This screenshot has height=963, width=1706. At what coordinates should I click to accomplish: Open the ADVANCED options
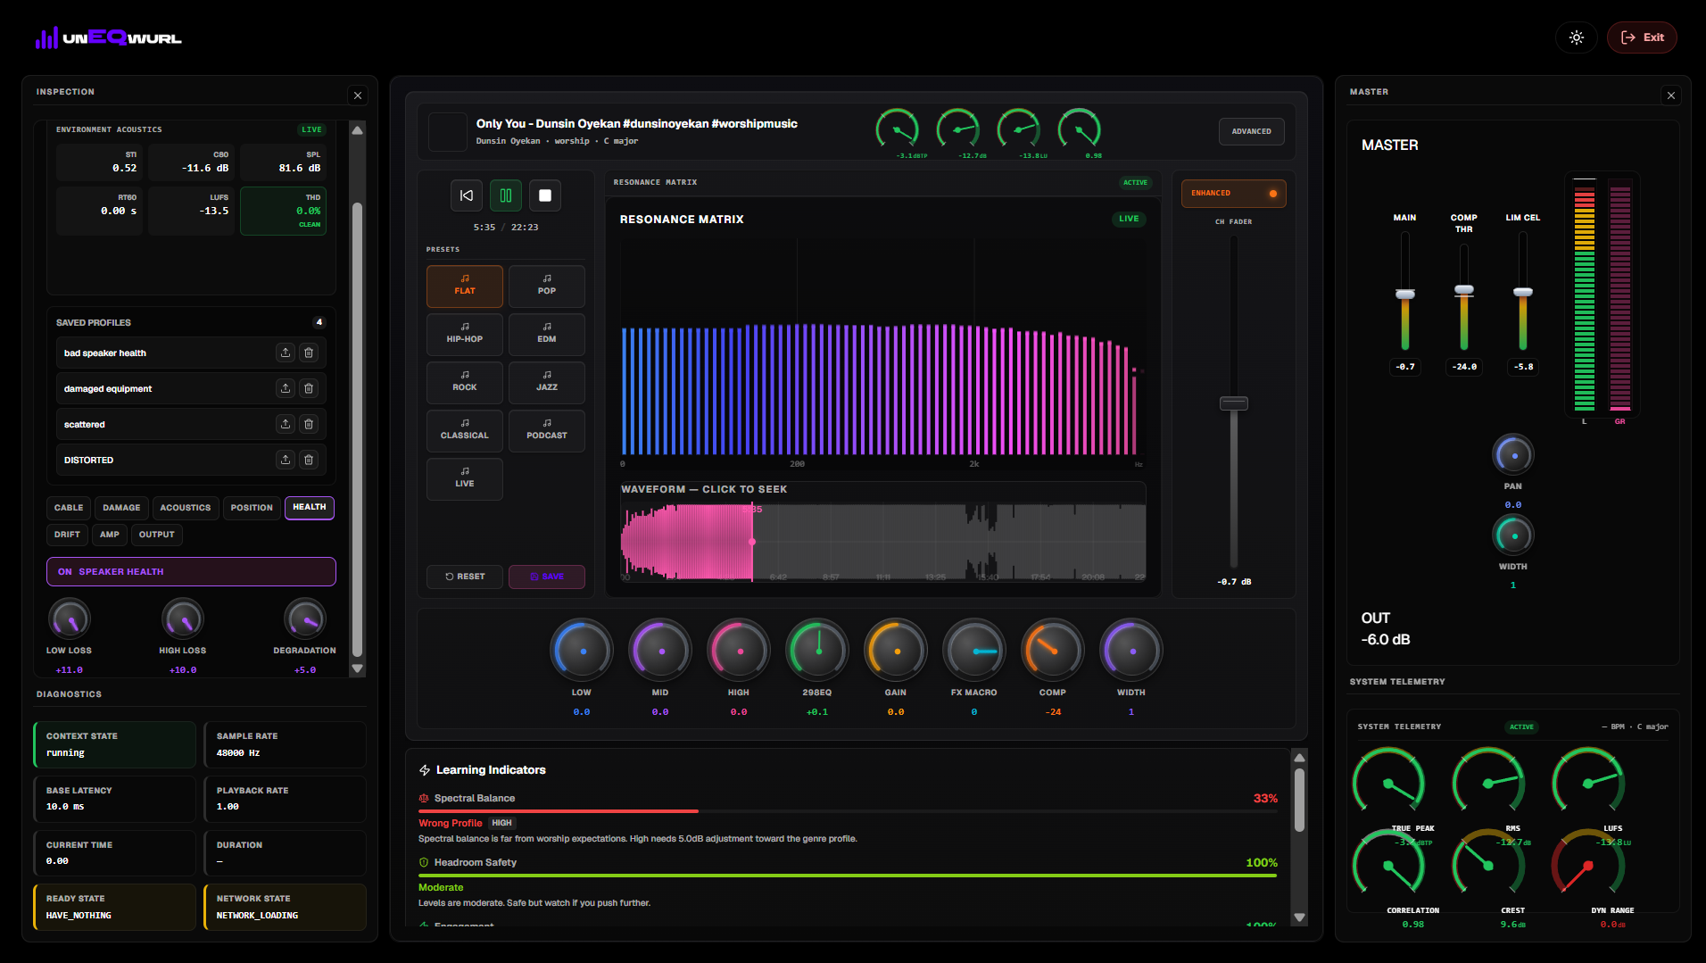pyautogui.click(x=1251, y=131)
